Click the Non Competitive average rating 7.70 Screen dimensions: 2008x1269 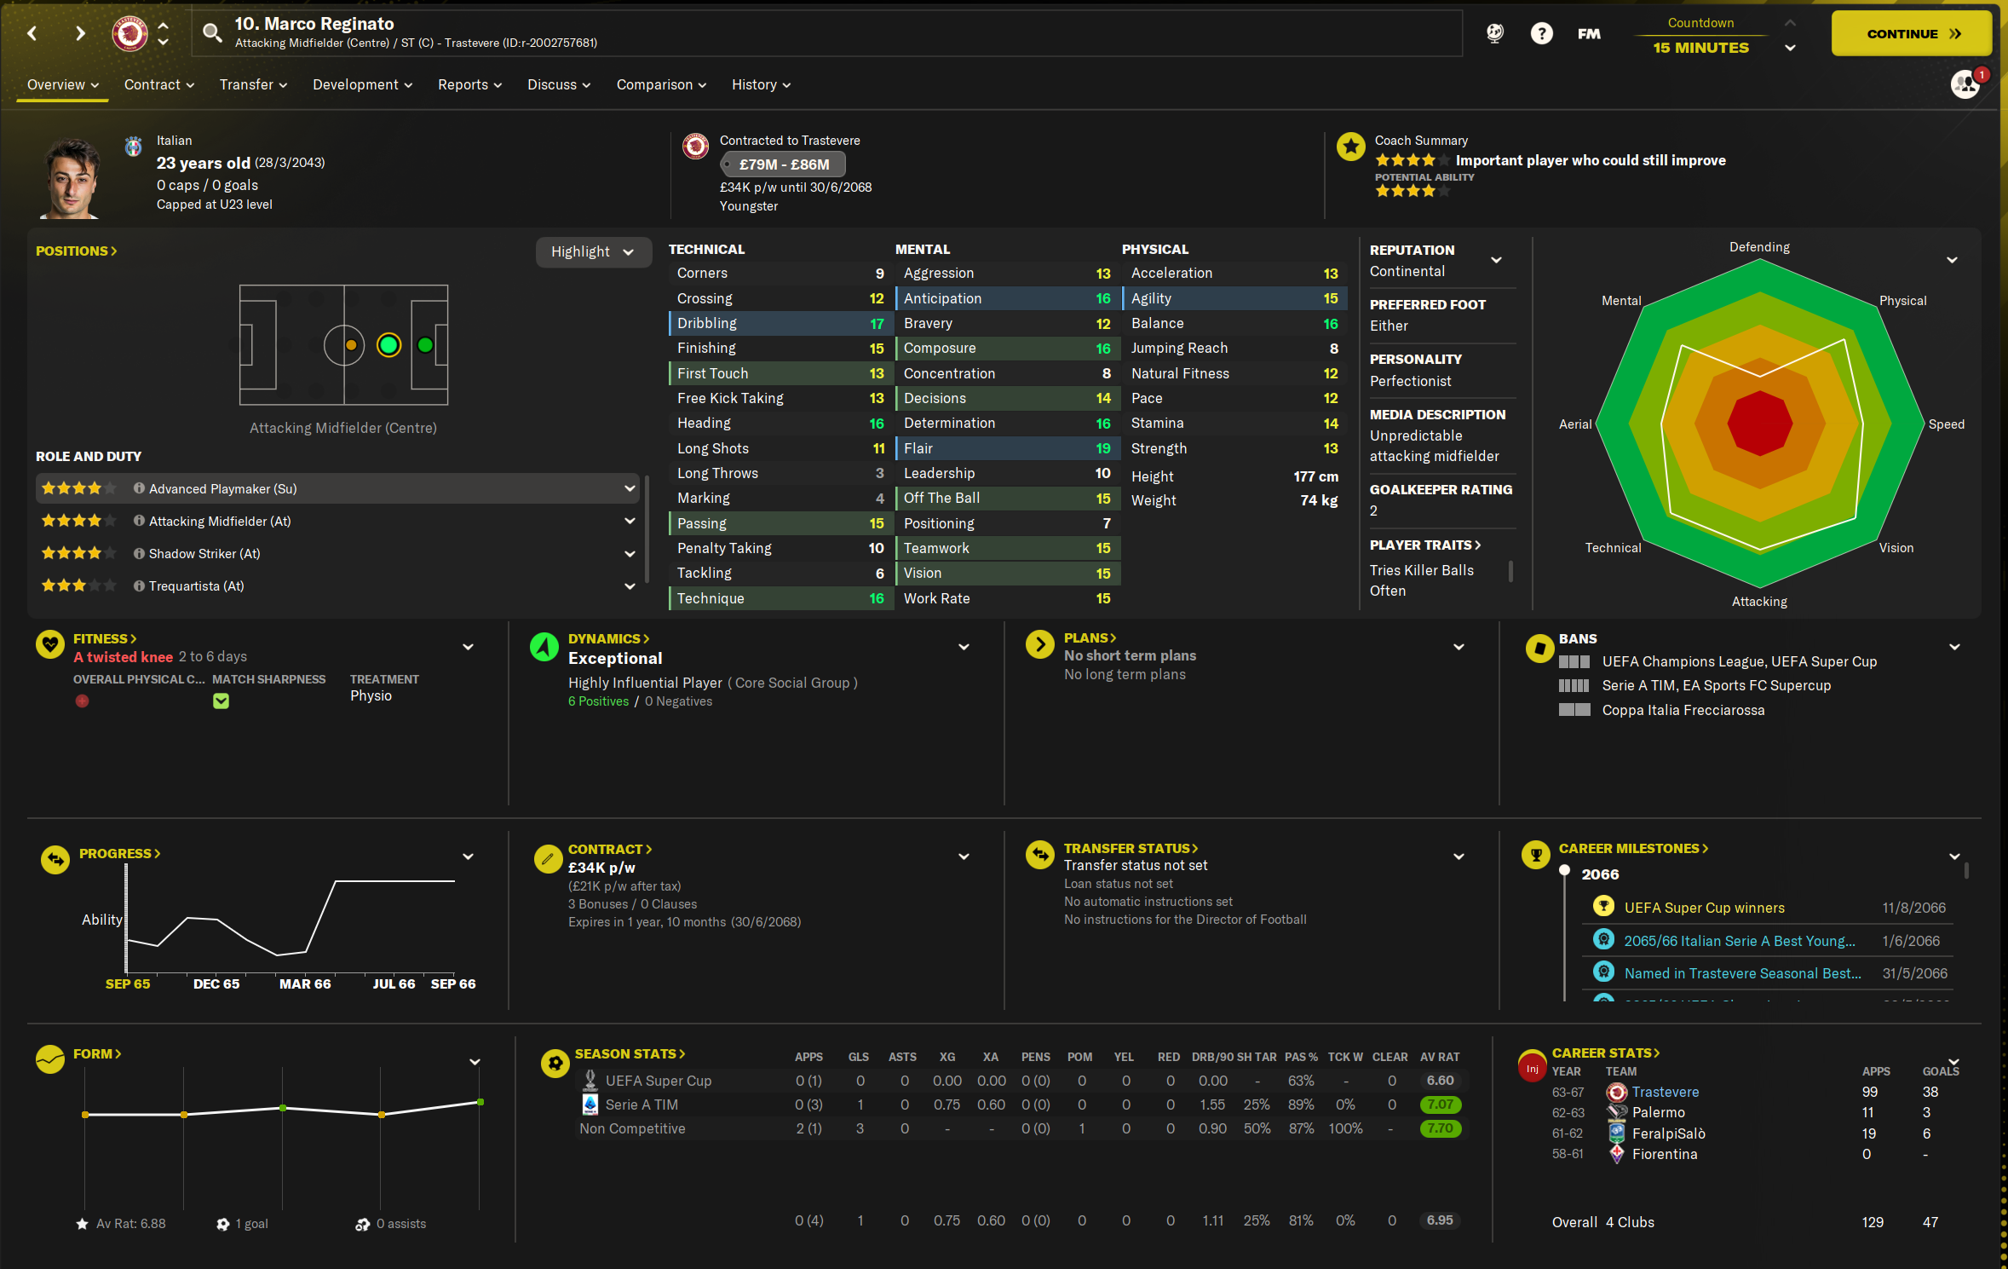point(1440,1128)
